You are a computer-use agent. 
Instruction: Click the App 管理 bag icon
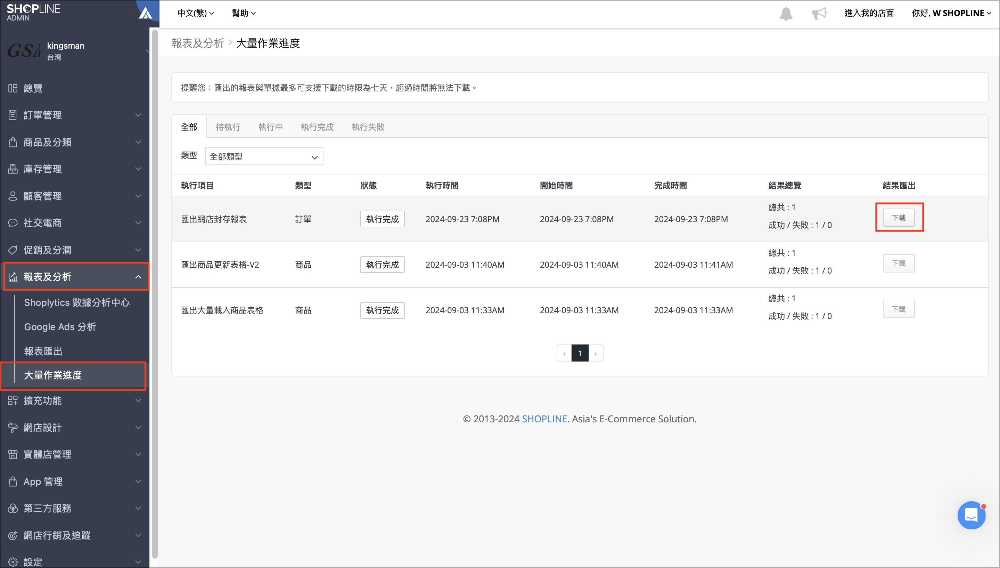13,481
